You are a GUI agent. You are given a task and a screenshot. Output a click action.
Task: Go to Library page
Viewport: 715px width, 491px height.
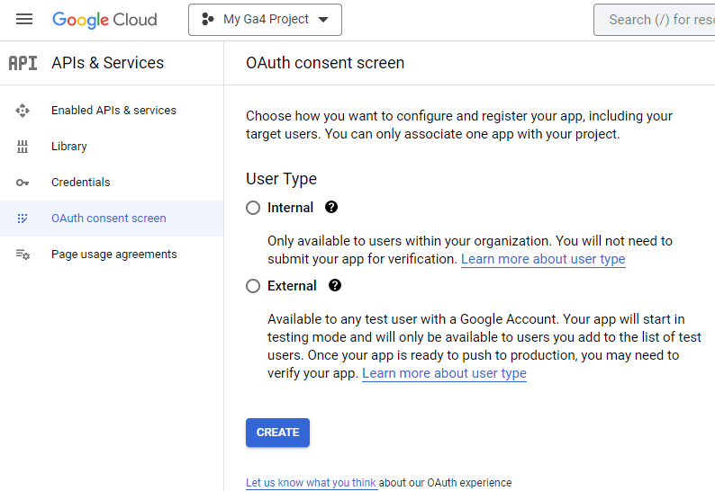tap(112, 147)
